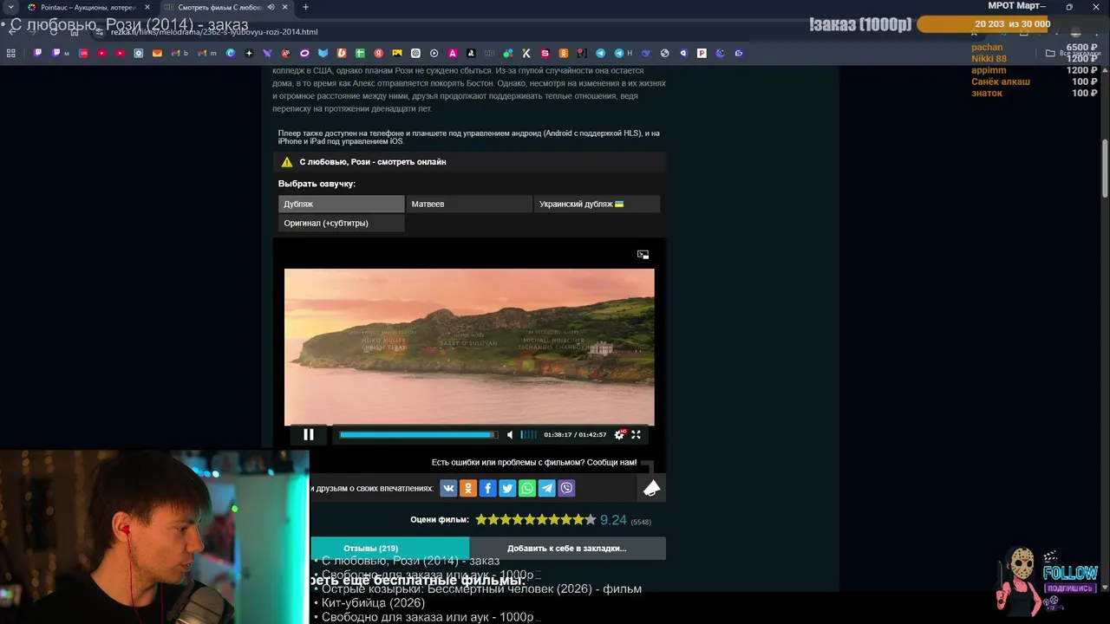This screenshot has height=624, width=1110.
Task: Open the Добавить к себе в закладки dropdown
Action: 567,548
